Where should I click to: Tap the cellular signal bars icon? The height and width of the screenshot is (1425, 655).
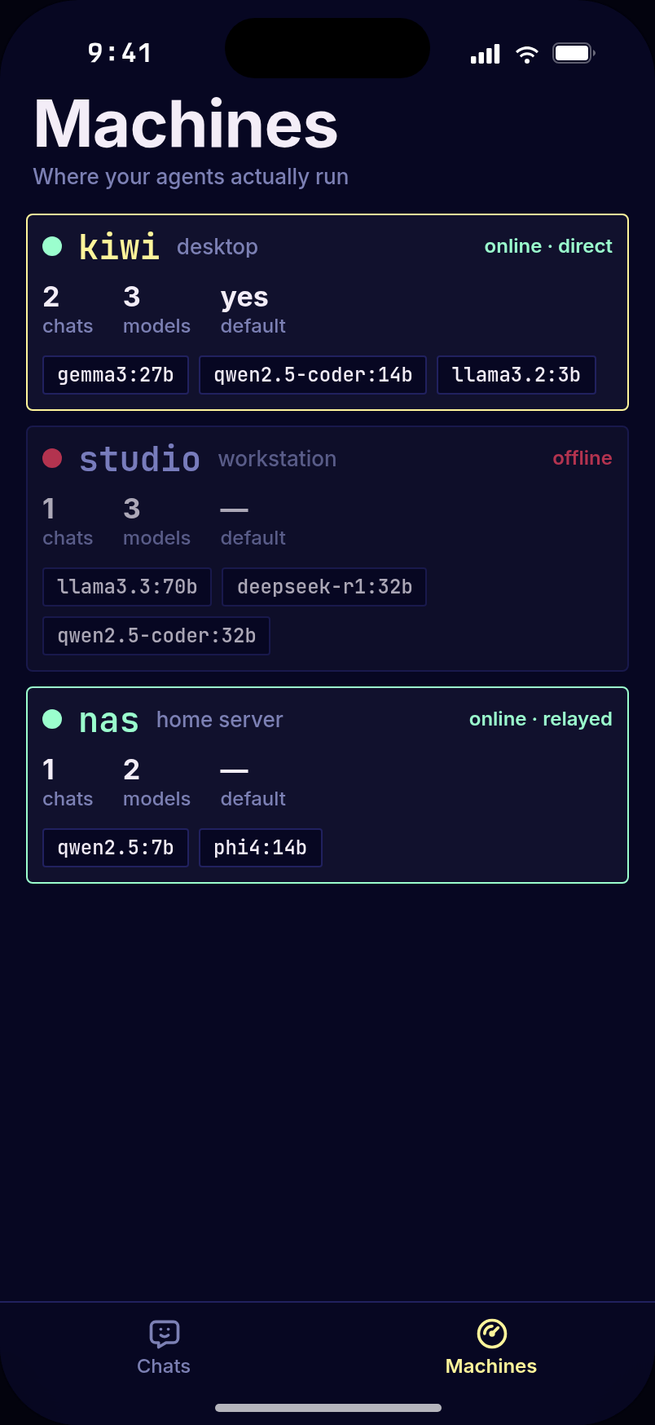coord(486,54)
